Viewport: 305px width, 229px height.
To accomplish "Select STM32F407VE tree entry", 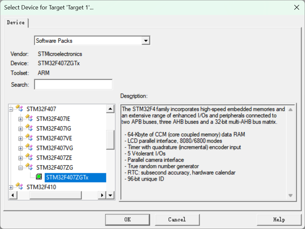I will click(54, 138).
